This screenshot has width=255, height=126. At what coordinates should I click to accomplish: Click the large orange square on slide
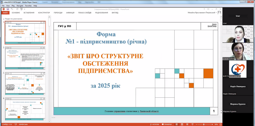(208, 73)
